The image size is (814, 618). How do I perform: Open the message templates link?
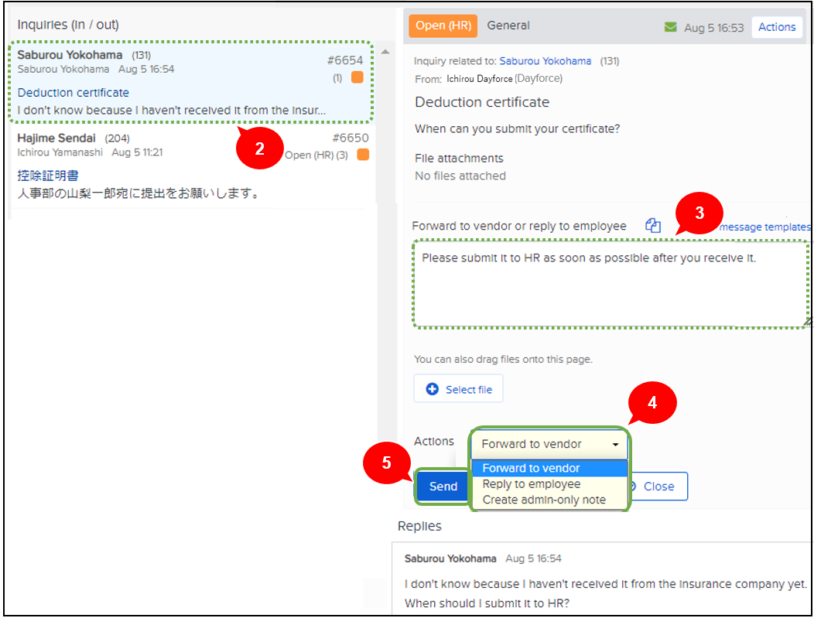pyautogui.click(x=764, y=227)
